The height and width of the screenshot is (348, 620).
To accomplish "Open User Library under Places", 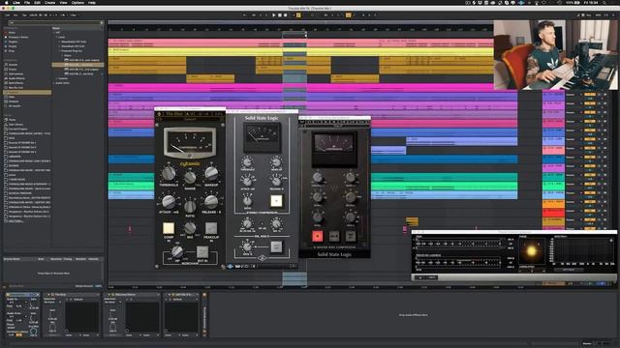I will coord(15,125).
